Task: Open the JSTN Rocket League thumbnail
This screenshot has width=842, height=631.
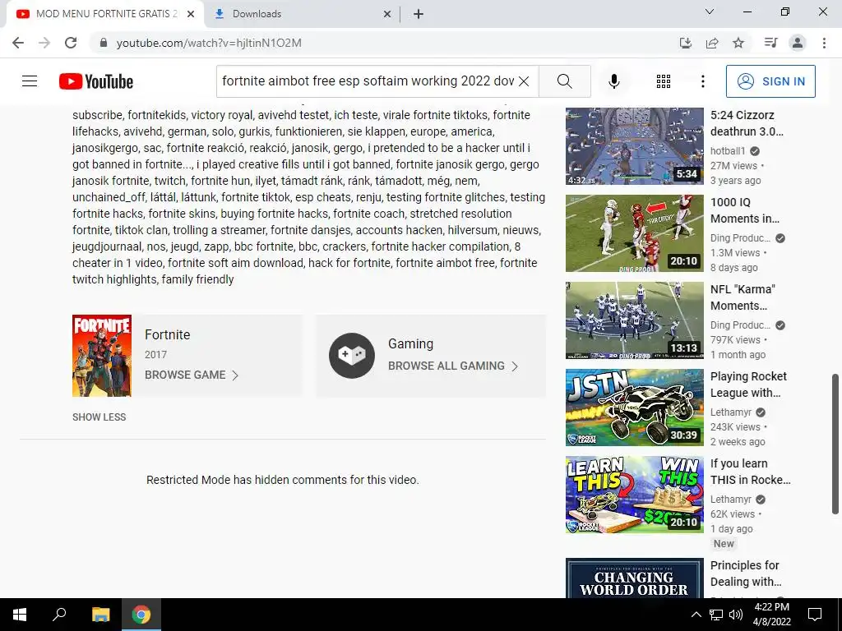Action: (634, 408)
